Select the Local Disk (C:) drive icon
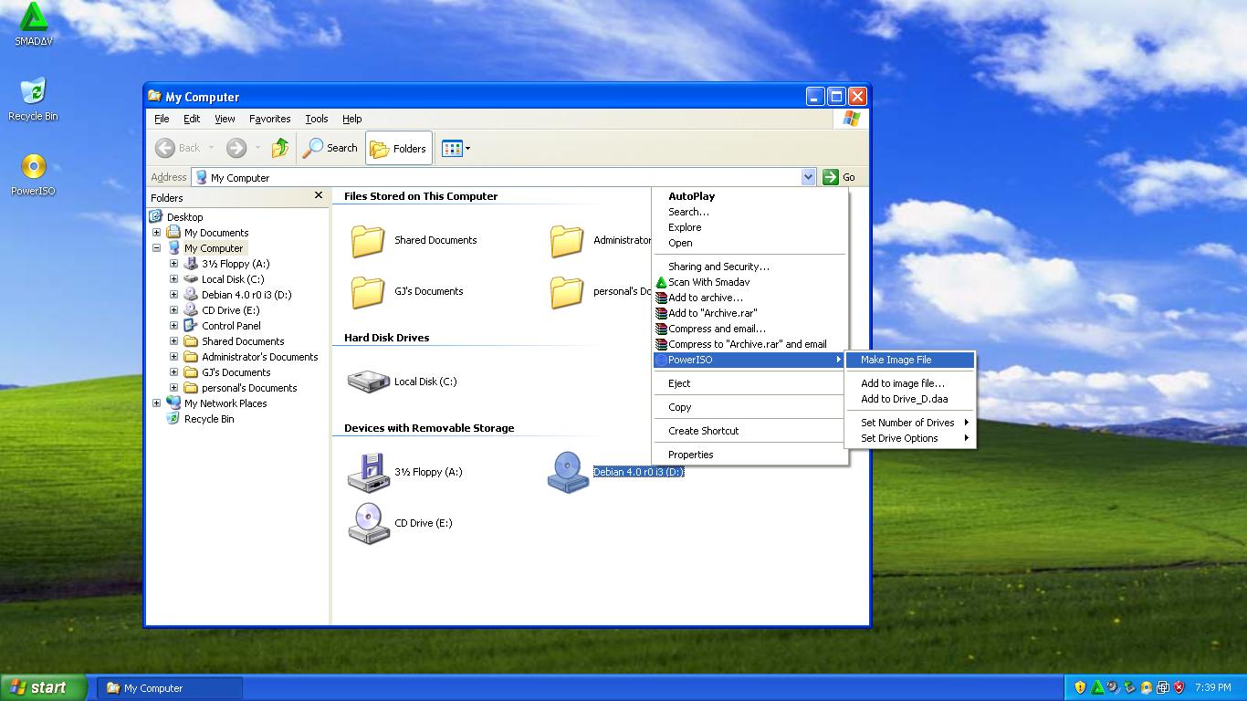The width and height of the screenshot is (1247, 701). 368,381
